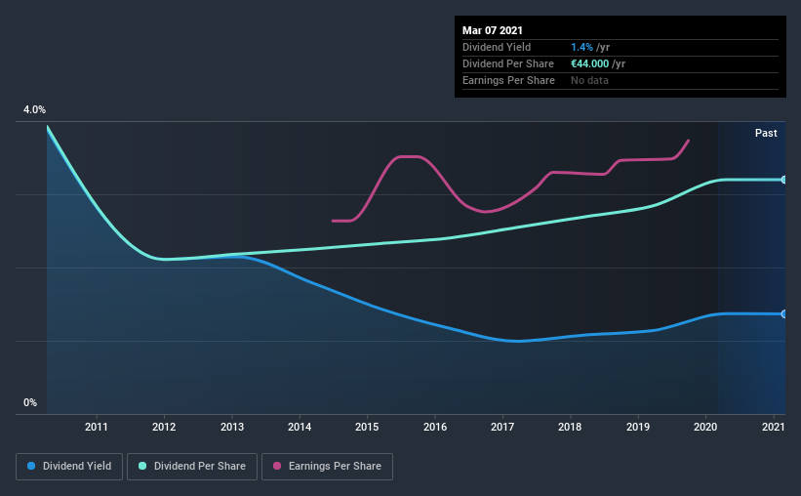Click the 0% y-axis label
Viewport: 801px width, 496px height.
[30, 402]
